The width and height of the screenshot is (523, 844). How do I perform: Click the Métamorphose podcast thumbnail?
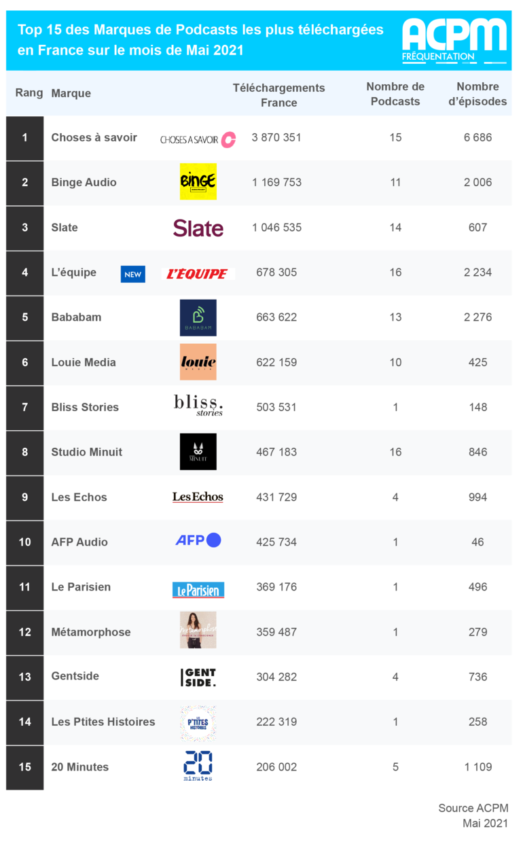point(198,630)
